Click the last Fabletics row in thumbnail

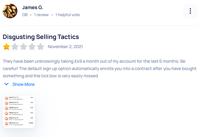click(15, 124)
